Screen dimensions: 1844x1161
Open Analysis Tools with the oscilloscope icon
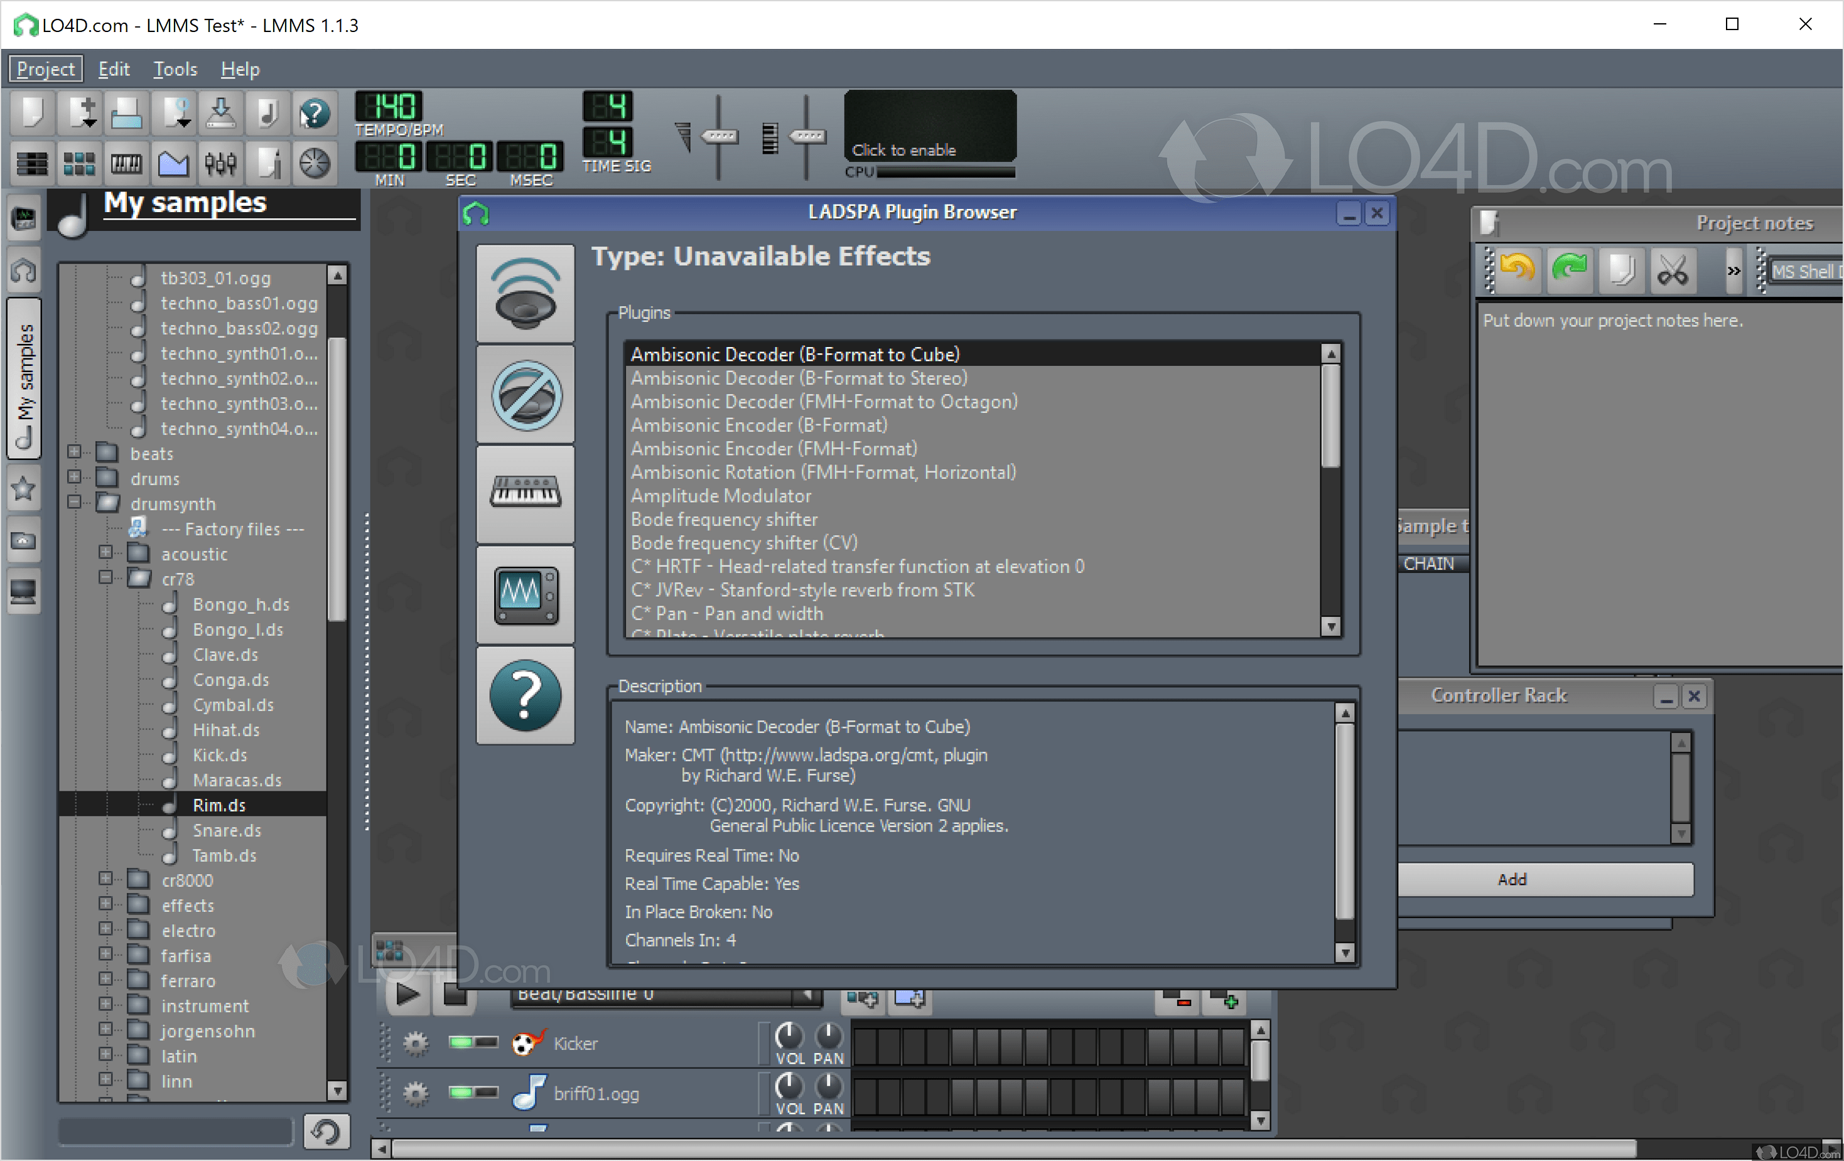click(x=526, y=595)
